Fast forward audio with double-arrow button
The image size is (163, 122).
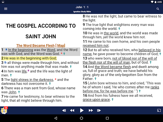pos(91,111)
